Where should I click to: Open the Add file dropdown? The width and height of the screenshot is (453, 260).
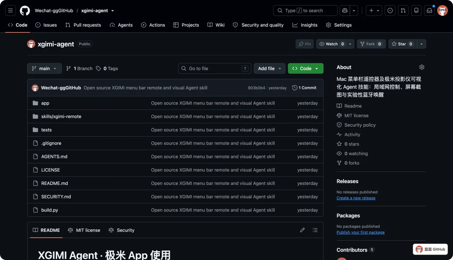coord(270,68)
